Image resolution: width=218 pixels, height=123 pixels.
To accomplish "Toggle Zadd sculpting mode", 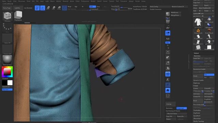I will click(x=92, y=6).
